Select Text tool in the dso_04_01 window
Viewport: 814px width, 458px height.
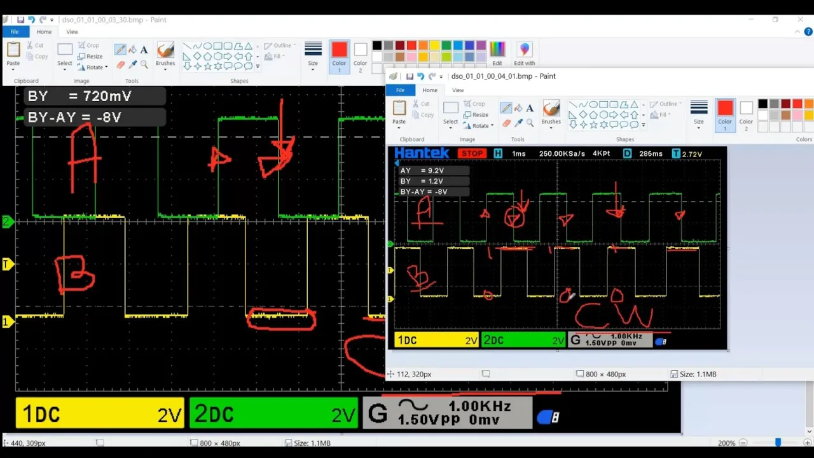tap(530, 108)
